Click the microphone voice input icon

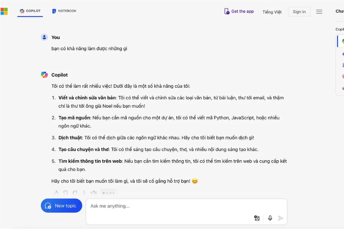point(270,218)
